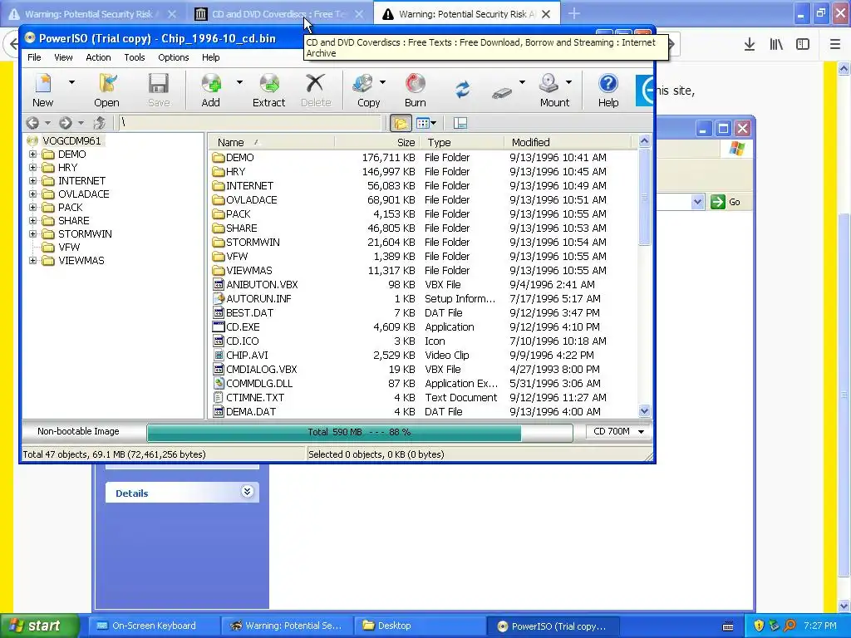The height and width of the screenshot is (638, 851).
Task: Expand the INTERNET folder in tree
Action: (32, 180)
